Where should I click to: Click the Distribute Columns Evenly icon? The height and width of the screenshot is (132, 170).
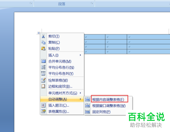(43, 73)
